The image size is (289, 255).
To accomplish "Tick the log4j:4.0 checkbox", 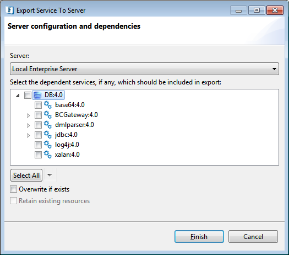I will (38, 145).
